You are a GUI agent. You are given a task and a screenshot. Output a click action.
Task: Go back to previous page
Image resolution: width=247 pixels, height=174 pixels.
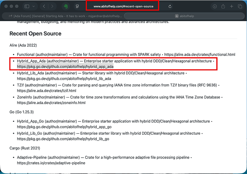click(44, 6)
